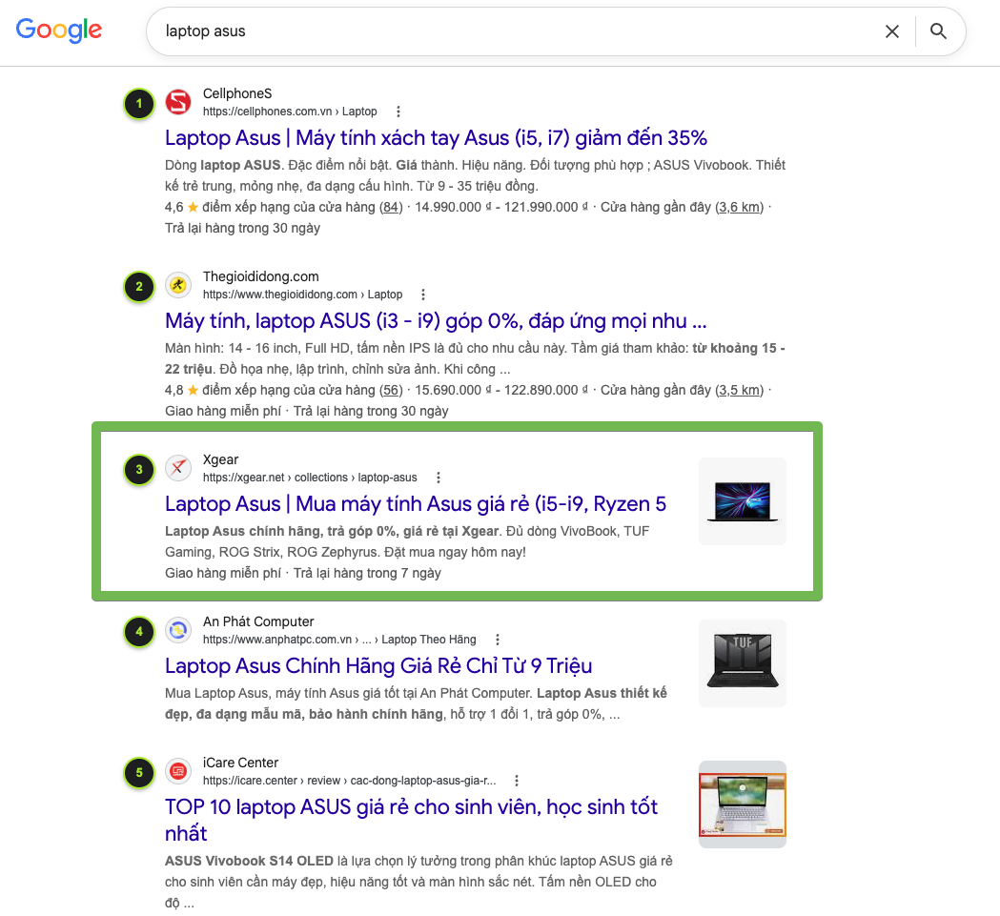Open the three-dot menu for the An Phát result
The height and width of the screenshot is (916, 1000).
point(498,640)
